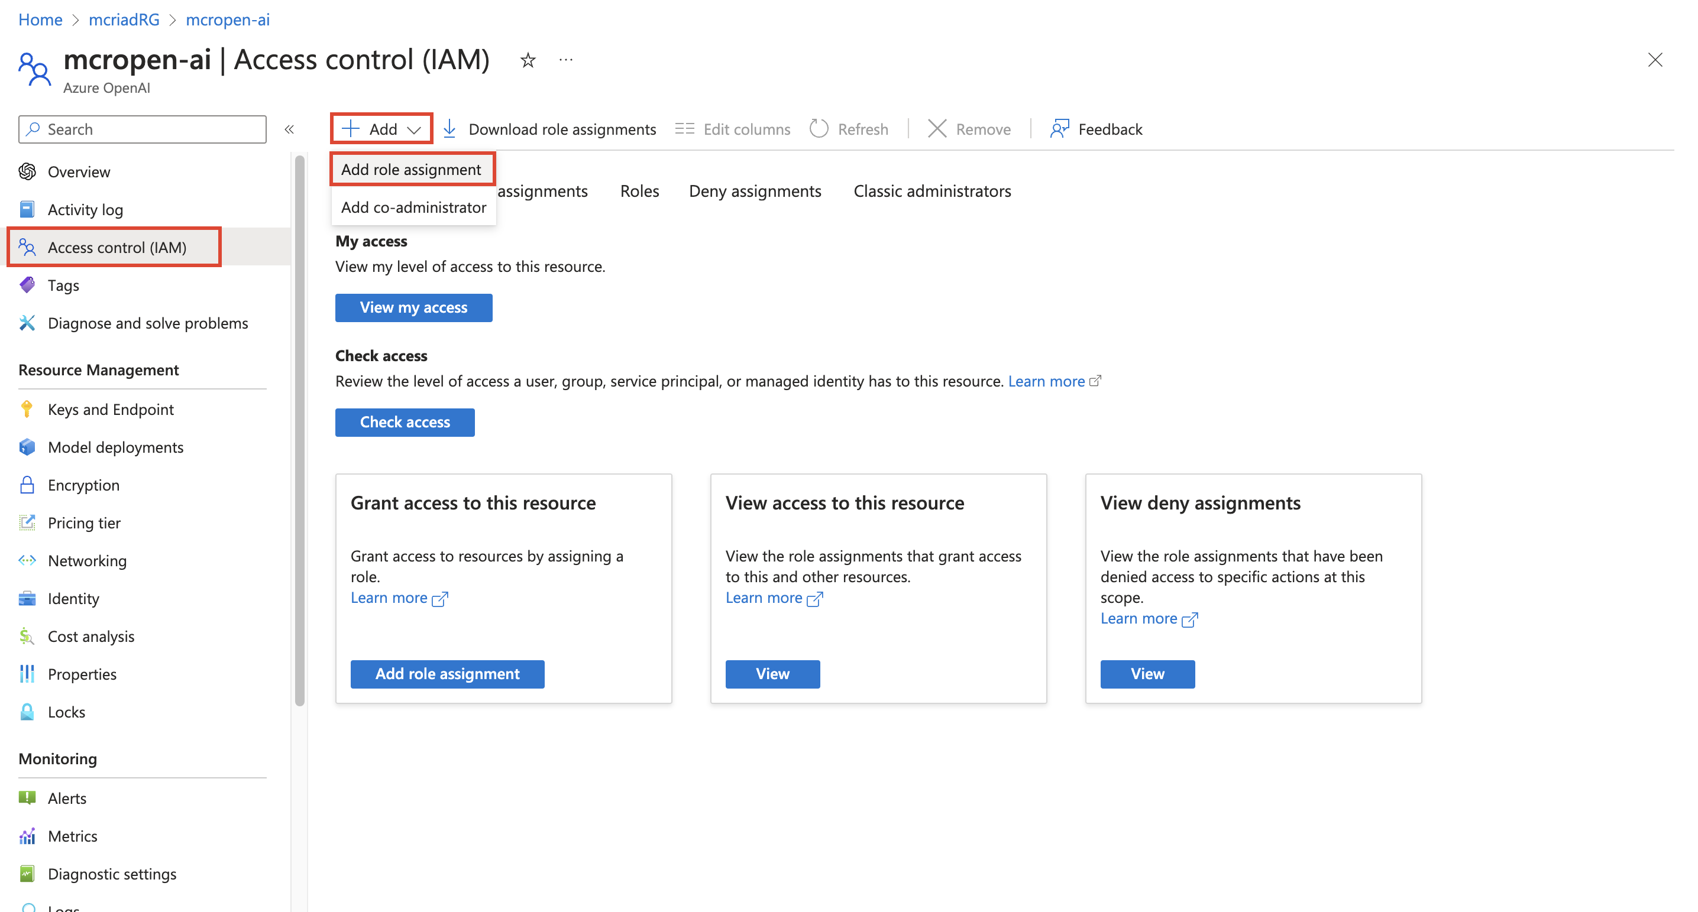Screen dimensions: 1698x912
Task: Switch to the Role assignments tab
Action: pos(542,191)
